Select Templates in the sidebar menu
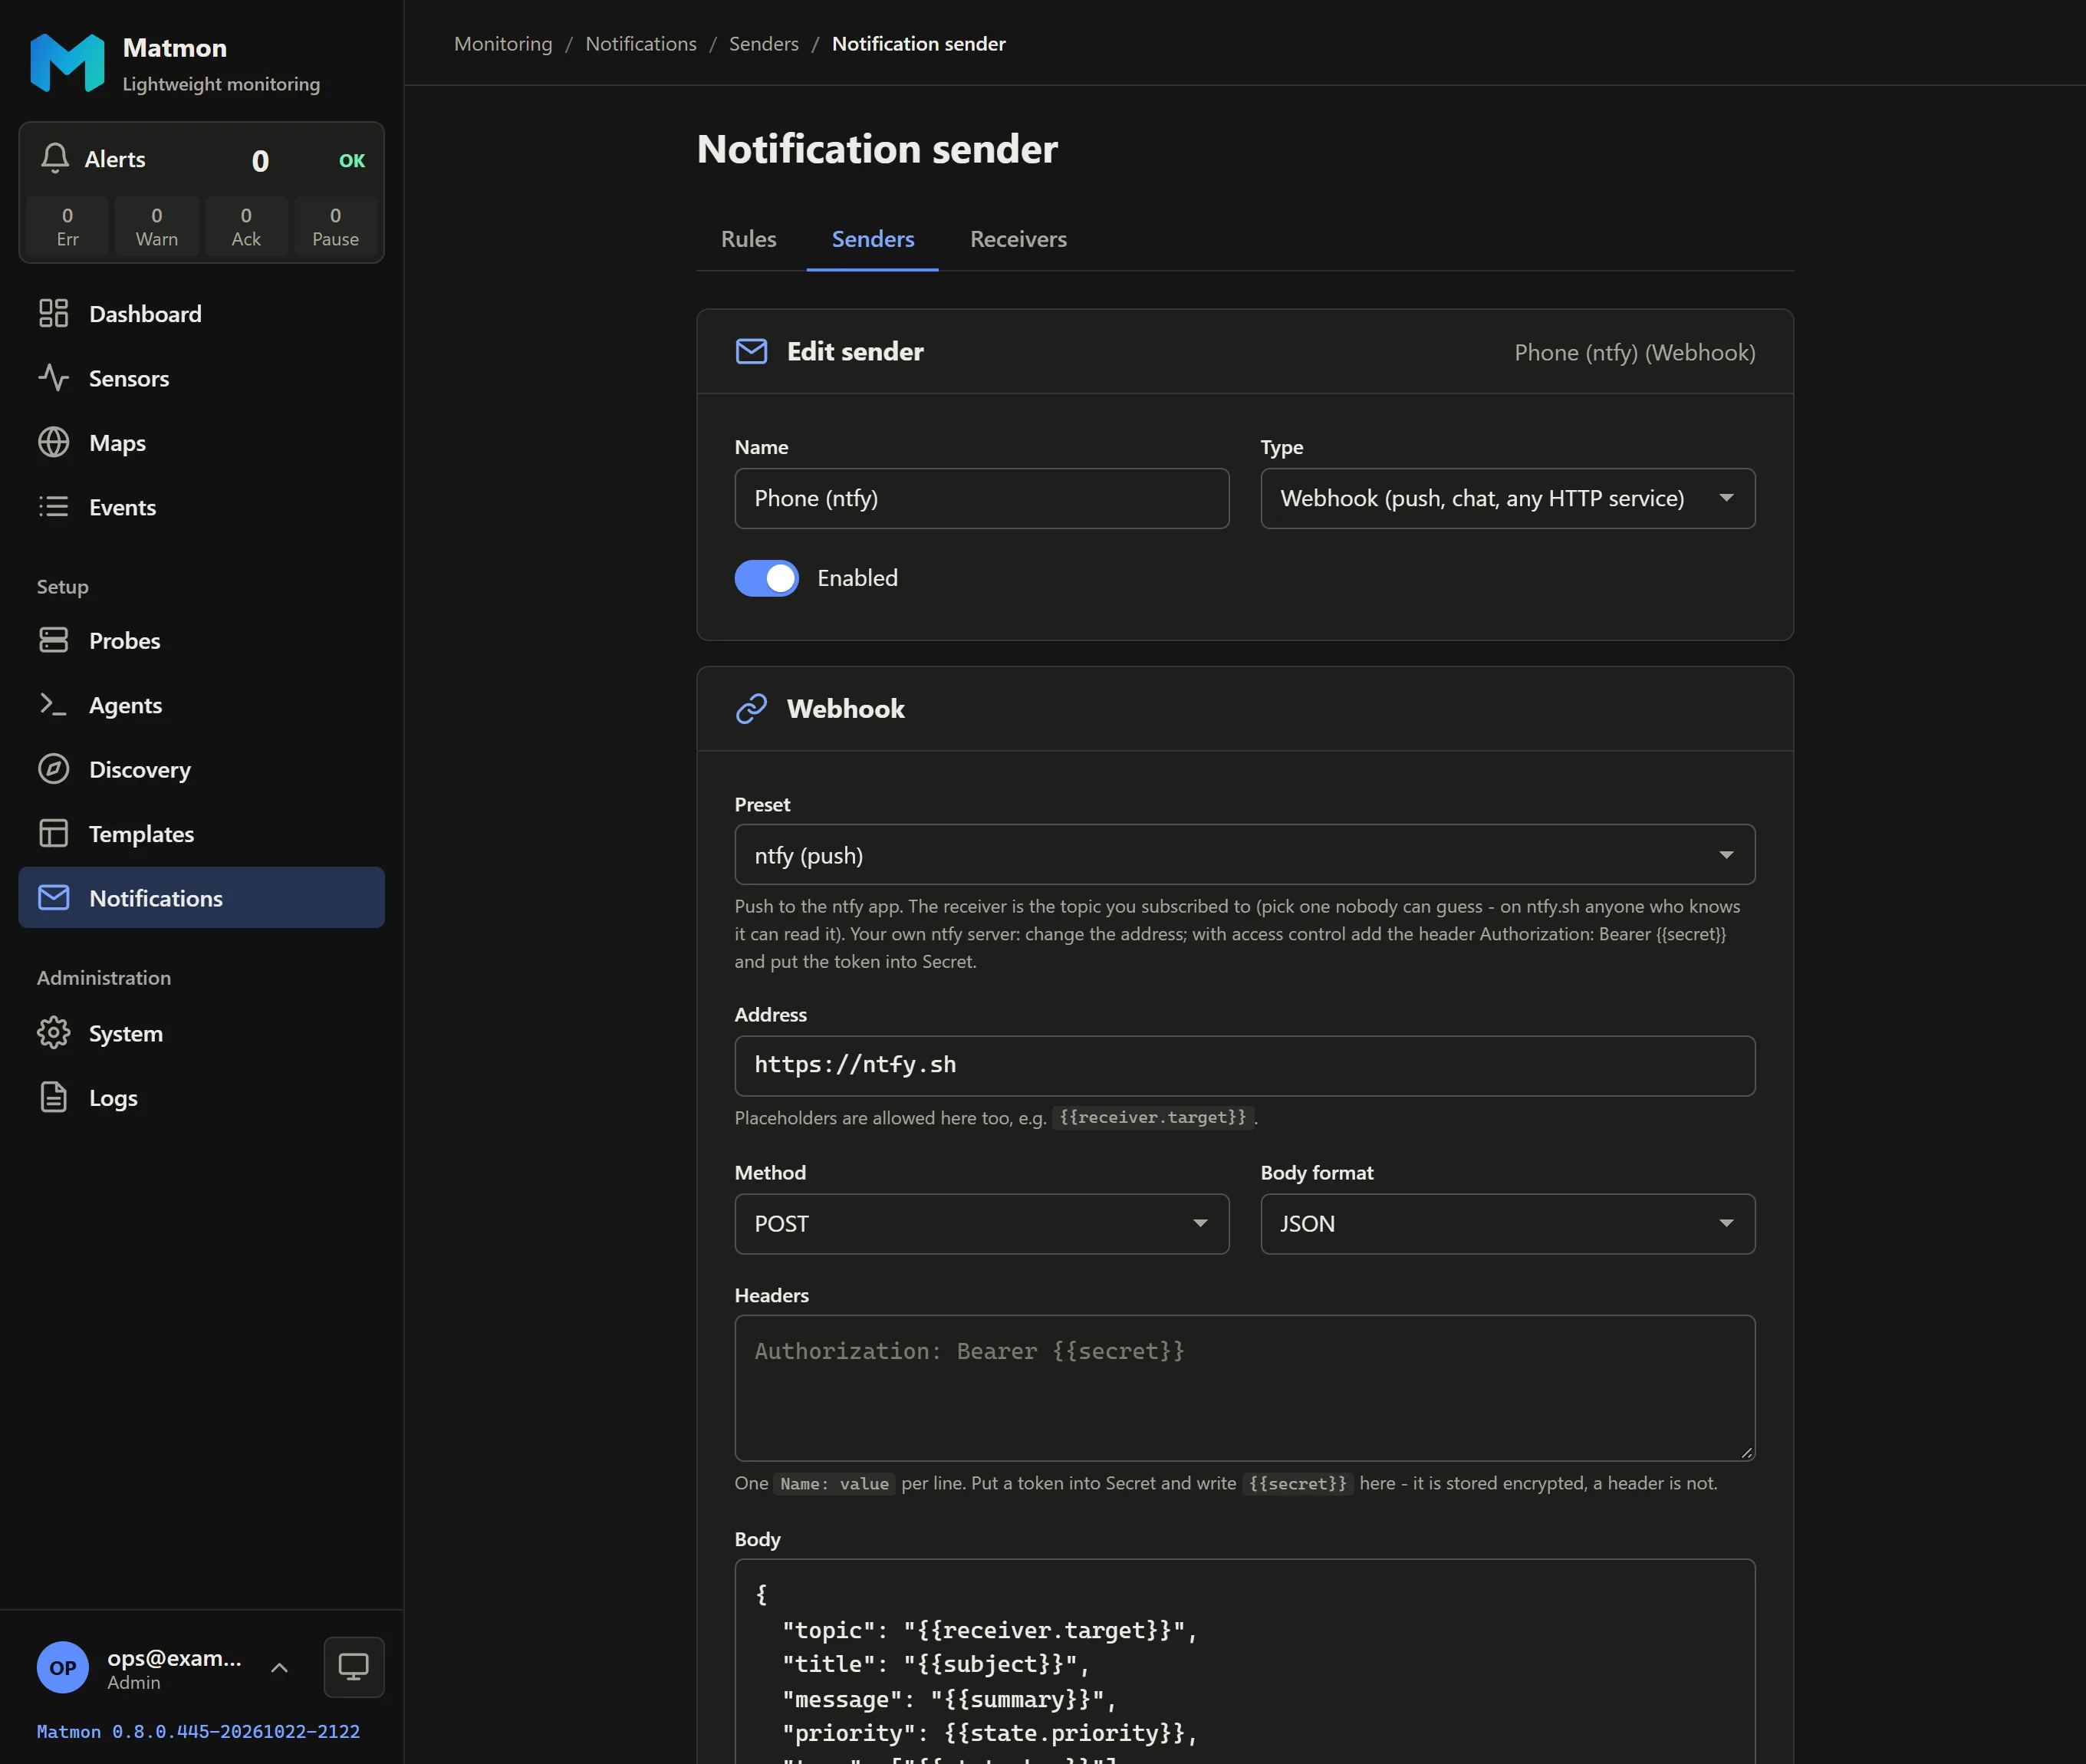 pyautogui.click(x=201, y=833)
